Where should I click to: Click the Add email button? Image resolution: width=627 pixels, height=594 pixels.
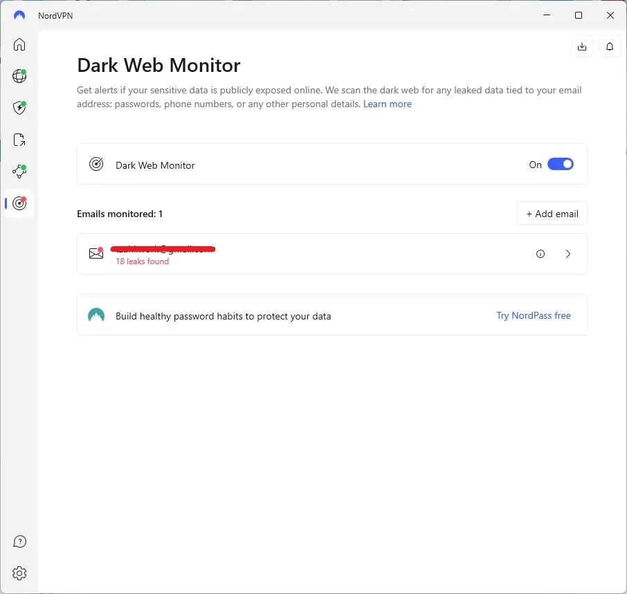point(552,214)
